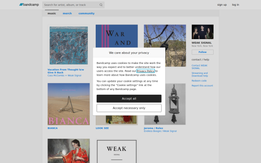
Task: Open Vacation From Thought album cover
Action: pos(69,46)
